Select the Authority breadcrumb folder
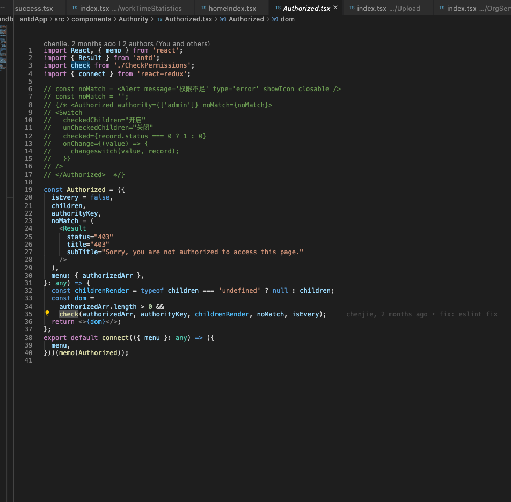 point(133,19)
